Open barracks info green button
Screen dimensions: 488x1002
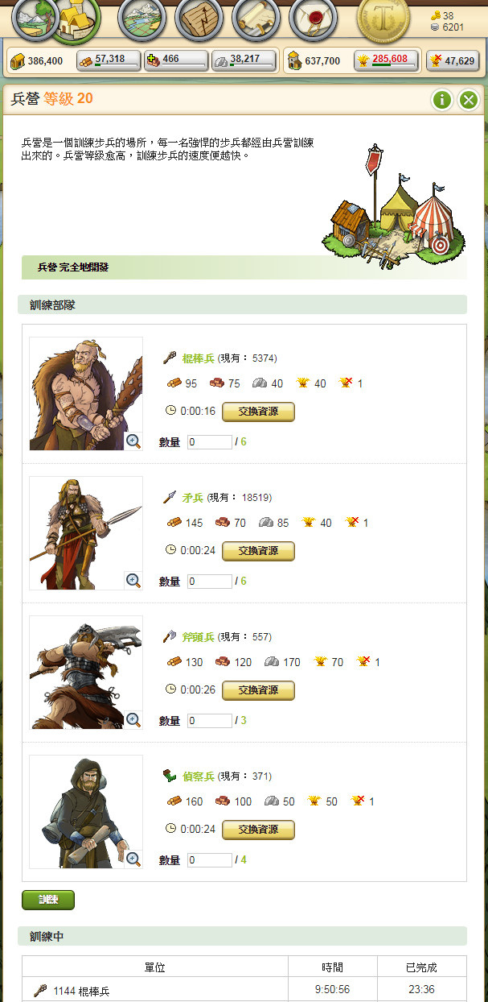point(442,100)
